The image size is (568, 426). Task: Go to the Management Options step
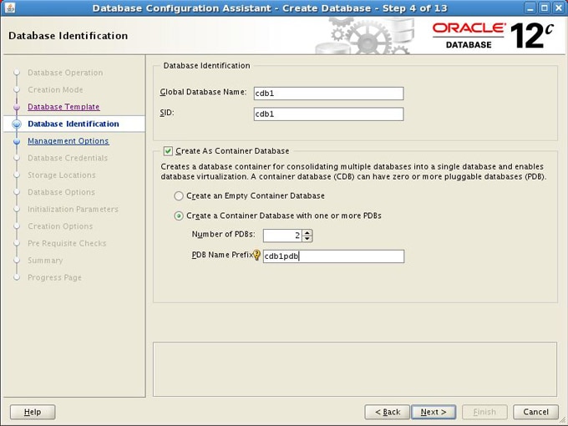pos(68,141)
